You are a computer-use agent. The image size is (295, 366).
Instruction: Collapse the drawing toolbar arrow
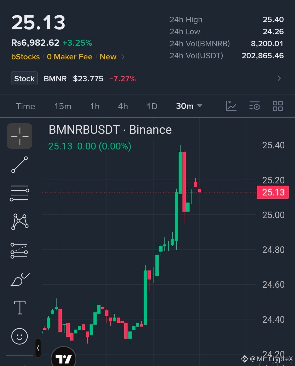38,348
